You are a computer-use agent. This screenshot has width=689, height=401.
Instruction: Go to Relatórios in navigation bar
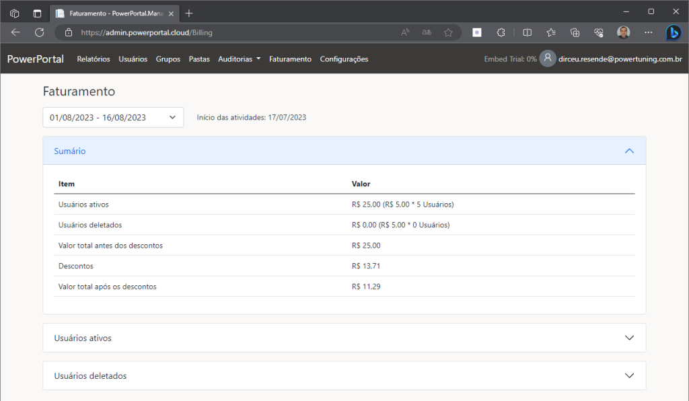coord(94,59)
